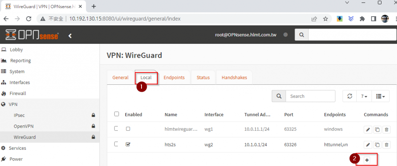The width and height of the screenshot is (397, 166).
Task: Open the browser extensions puzzle icon
Action: pos(362,19)
